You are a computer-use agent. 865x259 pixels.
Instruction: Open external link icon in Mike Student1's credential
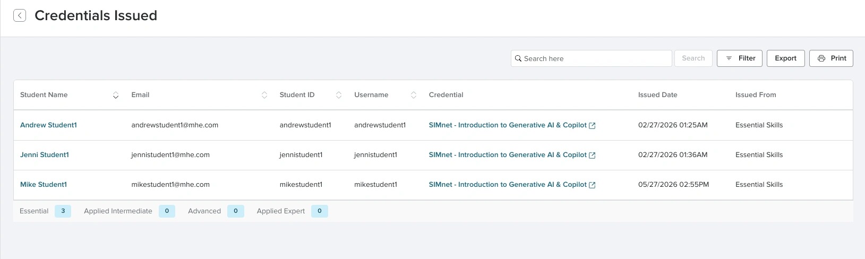592,185
